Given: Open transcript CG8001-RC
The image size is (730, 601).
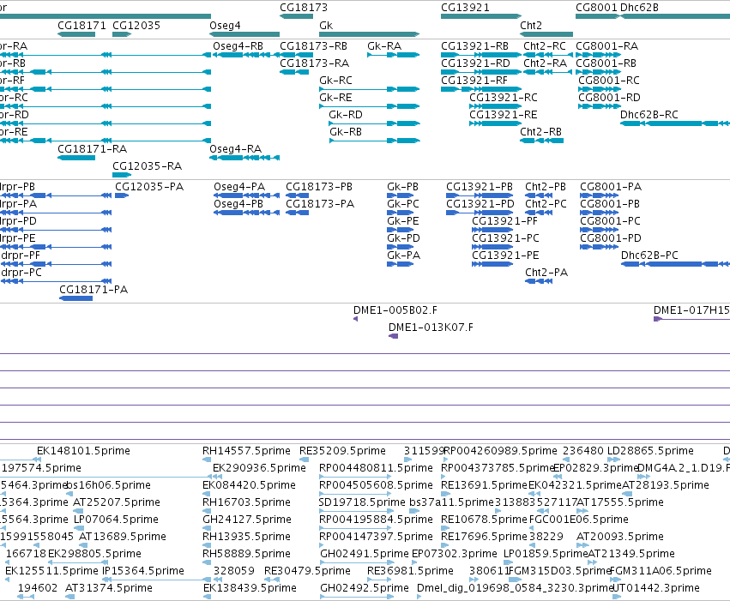Looking at the screenshot, I should click(609, 81).
